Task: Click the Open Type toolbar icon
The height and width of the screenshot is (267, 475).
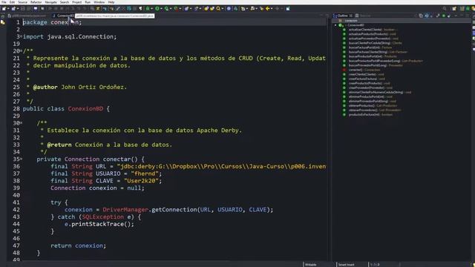Action: coord(206,9)
